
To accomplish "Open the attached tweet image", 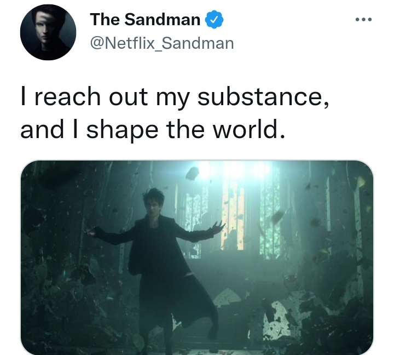I will click(197, 257).
